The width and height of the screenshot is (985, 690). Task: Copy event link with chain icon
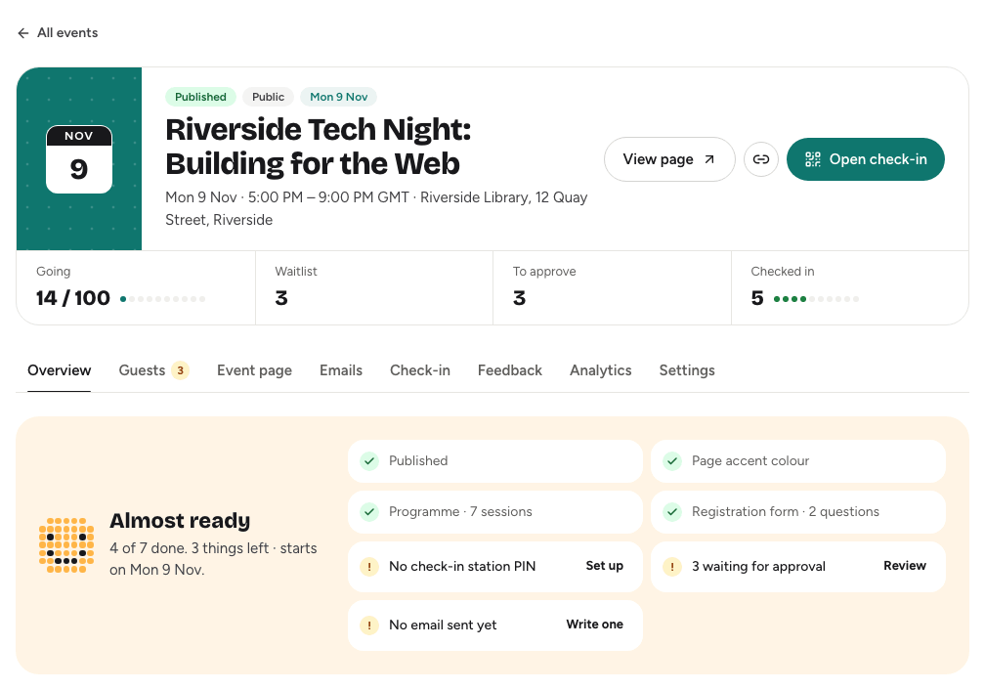[760, 159]
